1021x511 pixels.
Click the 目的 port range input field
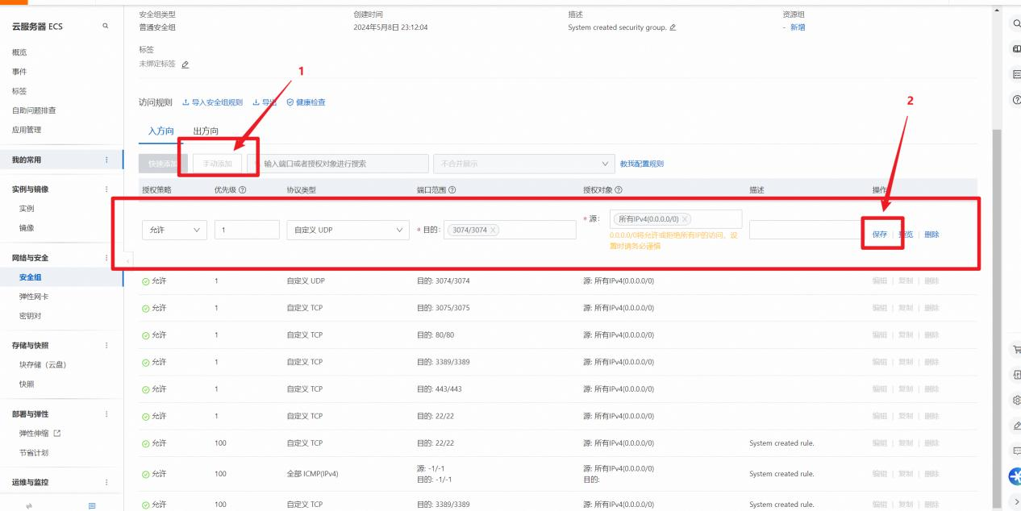point(511,230)
